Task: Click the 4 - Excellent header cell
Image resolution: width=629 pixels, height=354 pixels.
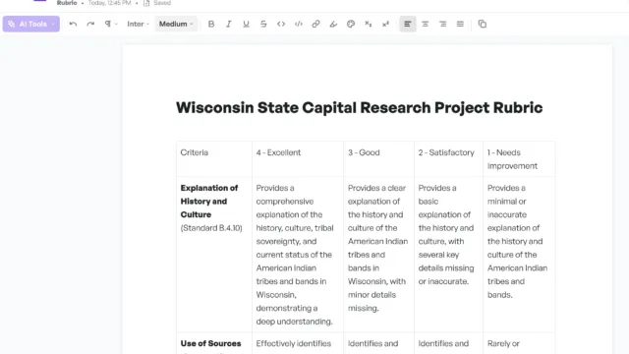Action: (298, 159)
